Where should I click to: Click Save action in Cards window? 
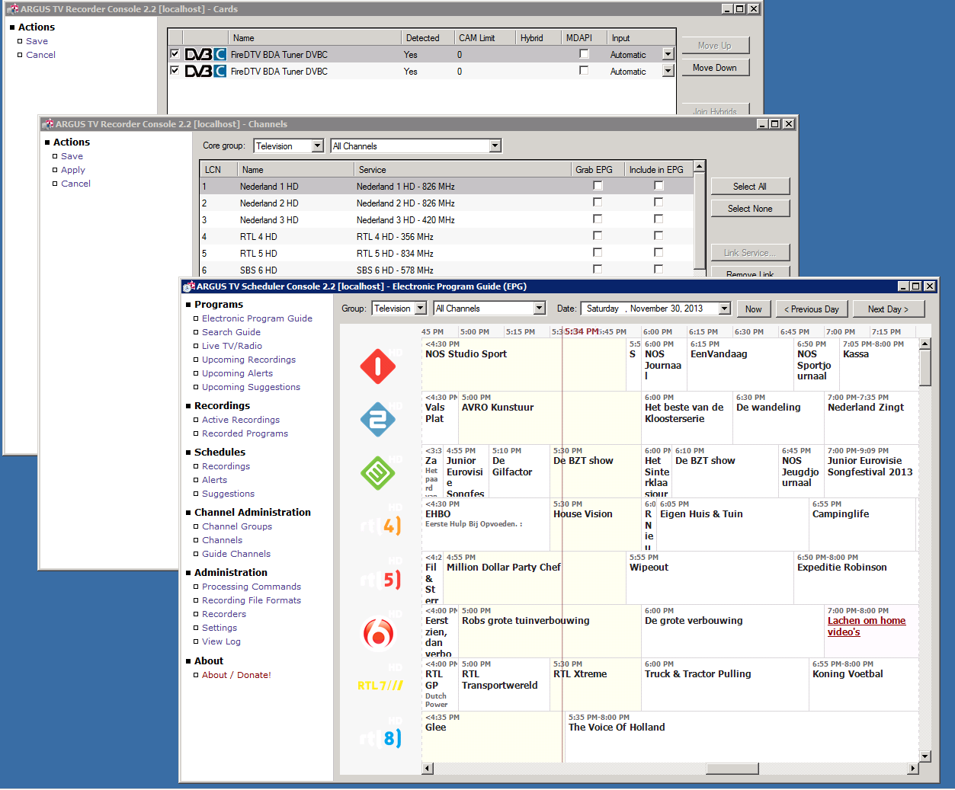point(37,41)
